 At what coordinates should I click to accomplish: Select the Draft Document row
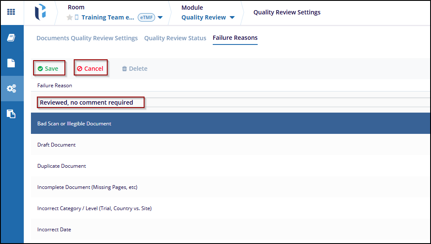click(x=56, y=145)
